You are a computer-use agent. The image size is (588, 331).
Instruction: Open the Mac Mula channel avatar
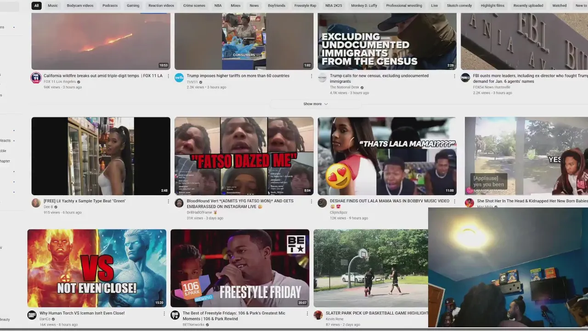click(x=469, y=203)
